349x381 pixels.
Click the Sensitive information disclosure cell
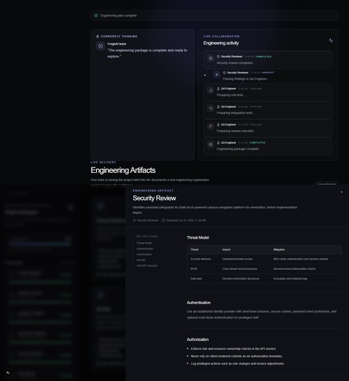(x=241, y=279)
